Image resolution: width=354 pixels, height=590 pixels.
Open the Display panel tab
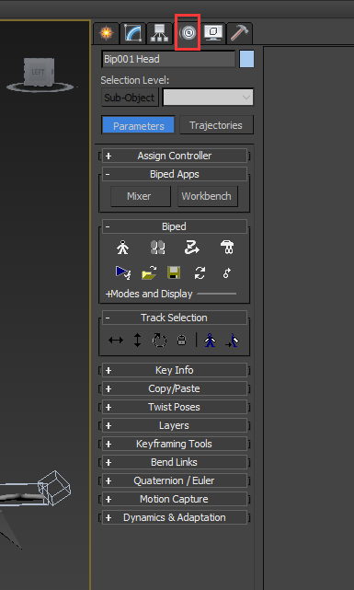point(213,33)
